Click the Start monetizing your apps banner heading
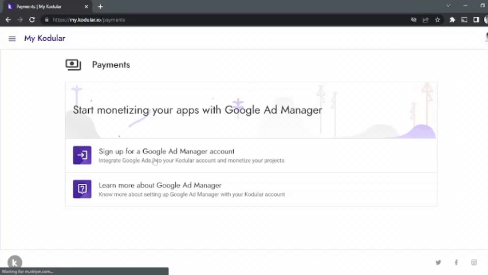 [197, 110]
